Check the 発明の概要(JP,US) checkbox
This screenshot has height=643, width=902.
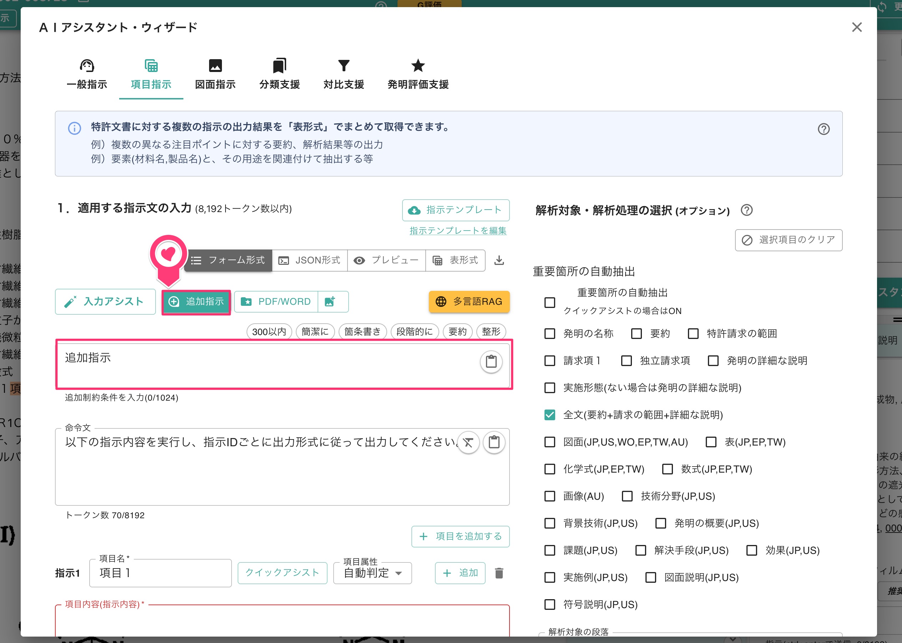pyautogui.click(x=661, y=524)
